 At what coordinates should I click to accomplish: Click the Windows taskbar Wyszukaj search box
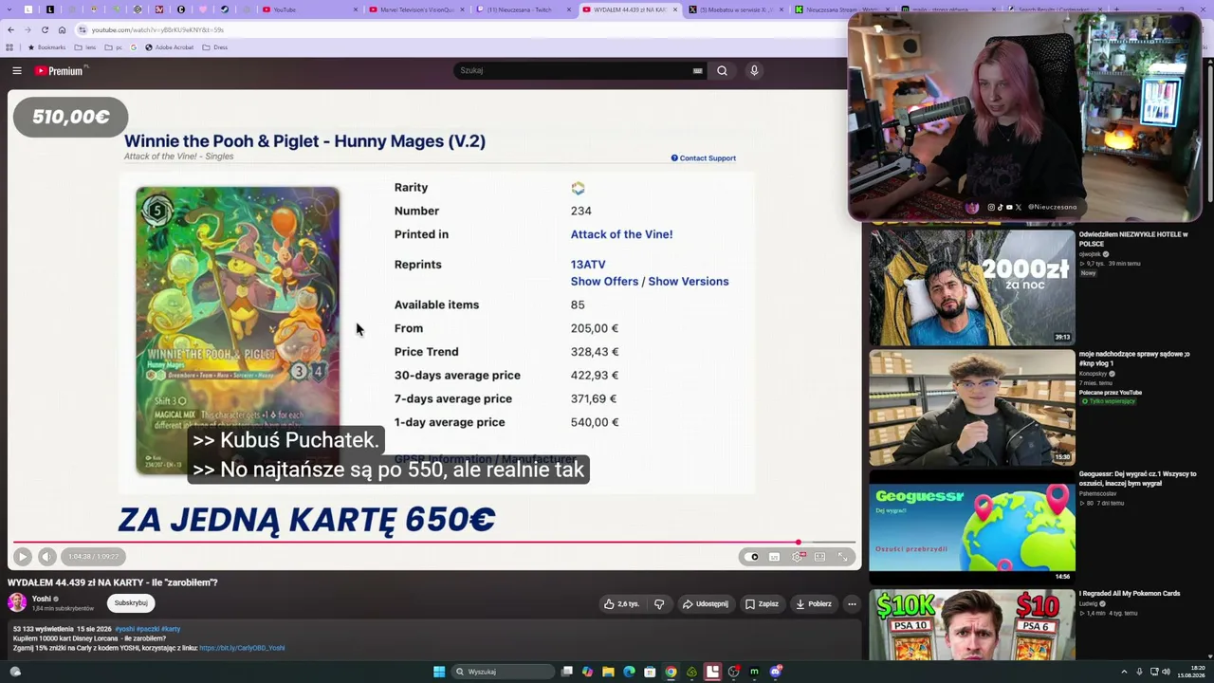pos(501,672)
